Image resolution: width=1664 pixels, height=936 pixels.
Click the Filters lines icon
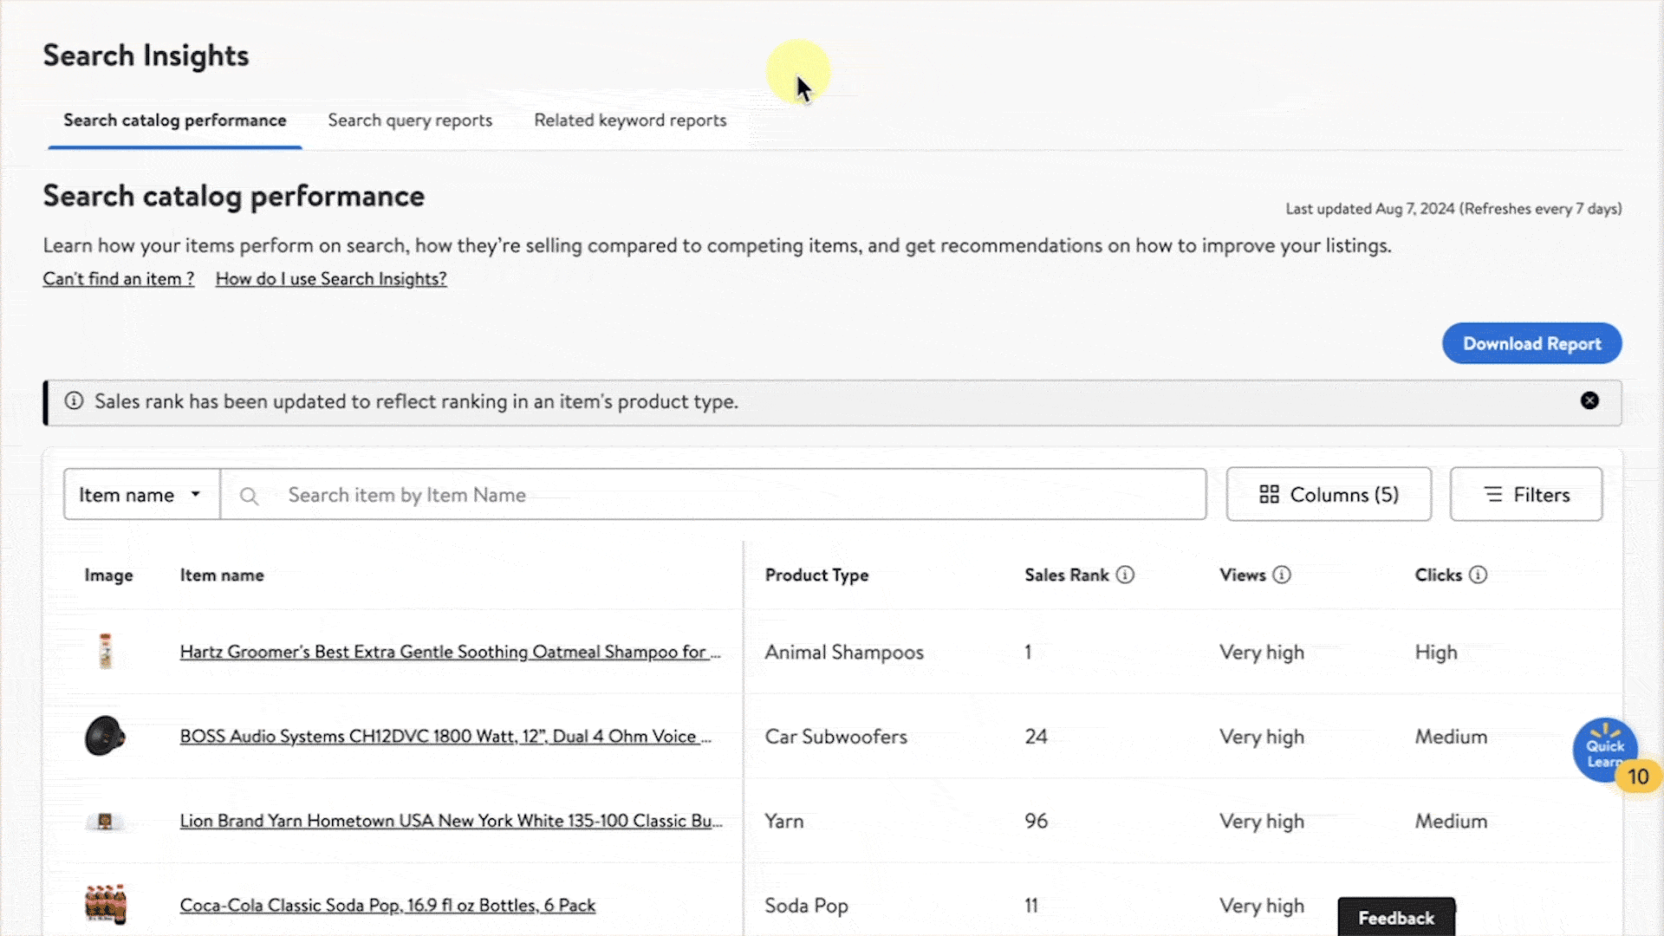(1493, 494)
